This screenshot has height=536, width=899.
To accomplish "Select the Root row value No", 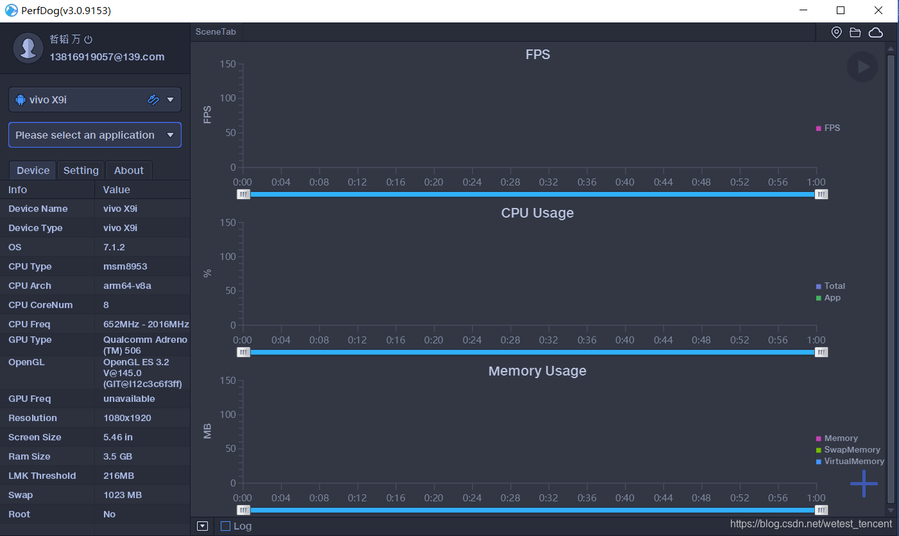I will 110,514.
